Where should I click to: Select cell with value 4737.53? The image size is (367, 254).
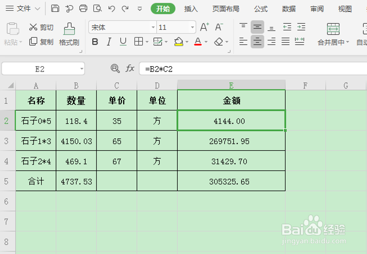[x=76, y=181]
